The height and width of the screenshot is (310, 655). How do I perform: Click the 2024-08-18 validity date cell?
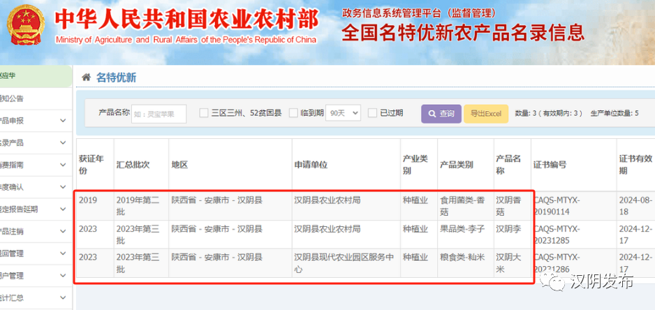(635, 207)
